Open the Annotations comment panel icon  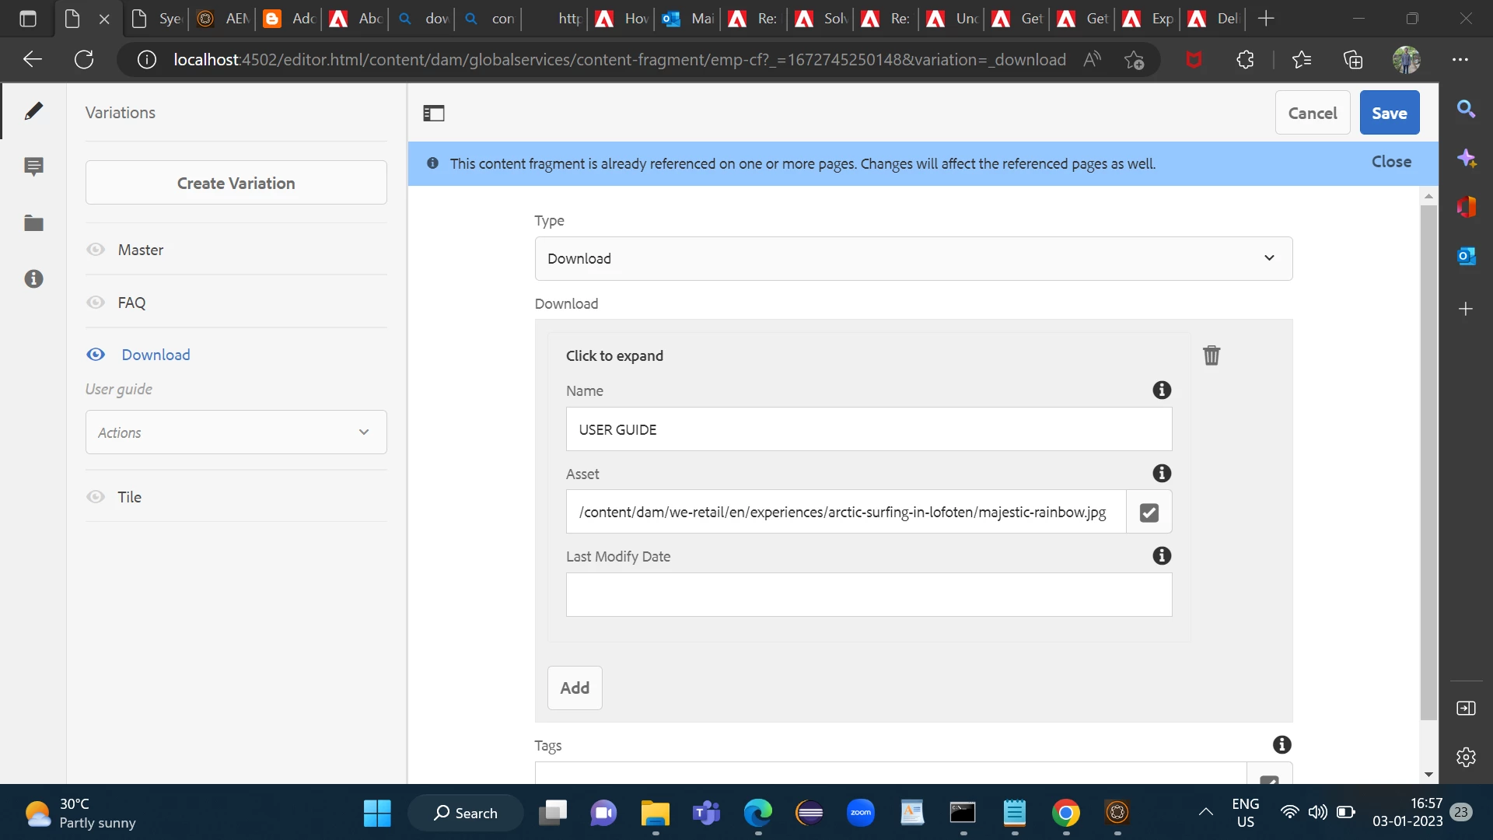[33, 166]
